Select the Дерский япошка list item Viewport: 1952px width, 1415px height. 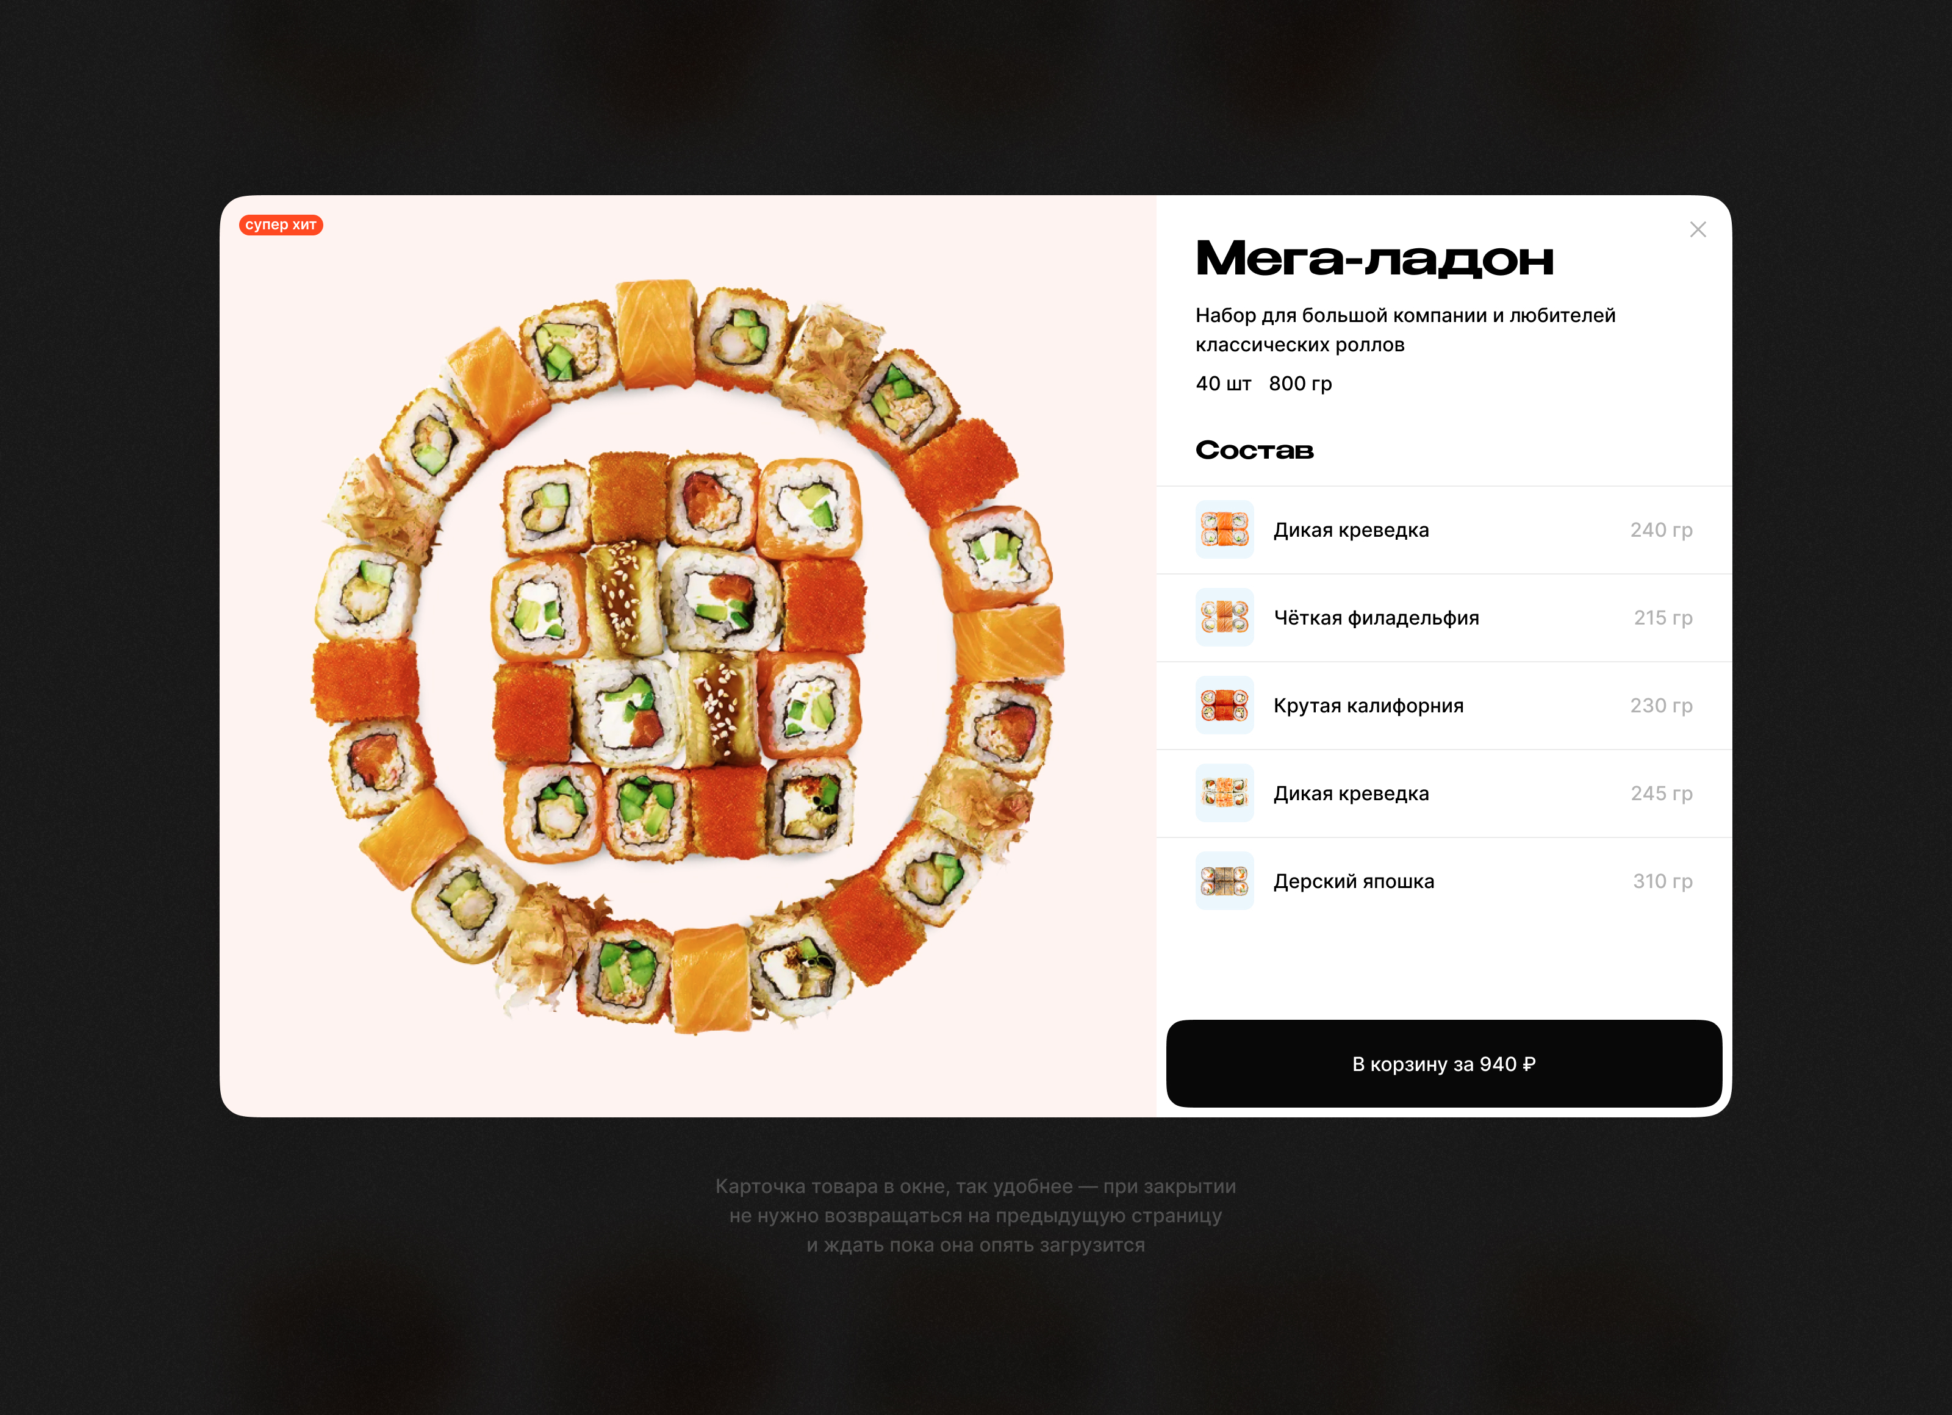(x=1443, y=881)
